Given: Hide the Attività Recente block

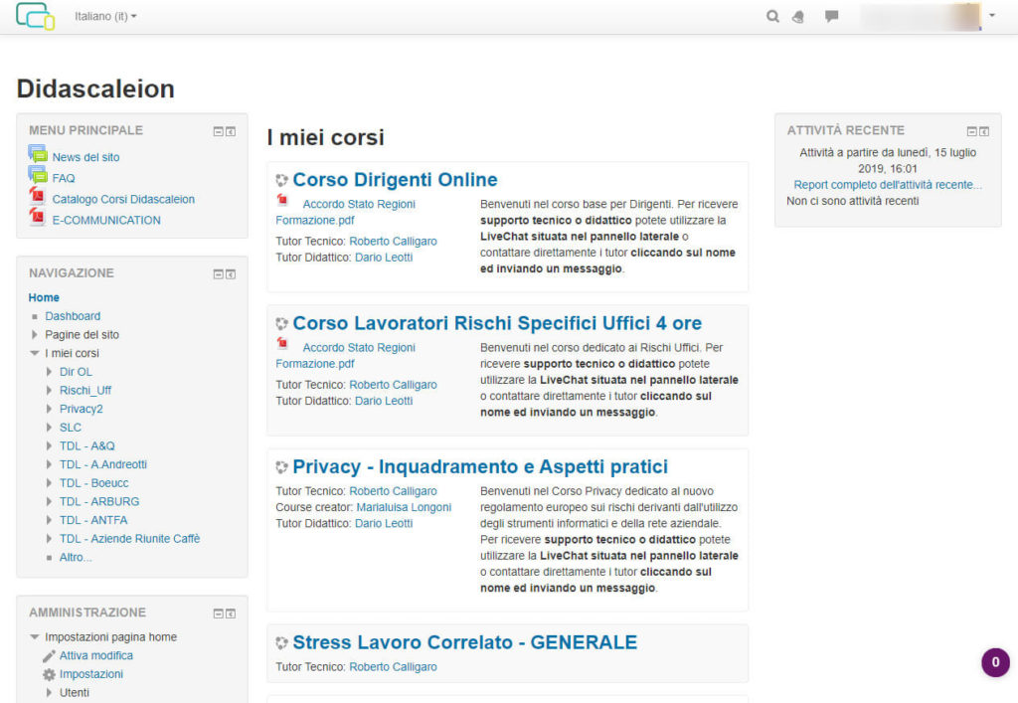Looking at the screenshot, I should tap(972, 131).
